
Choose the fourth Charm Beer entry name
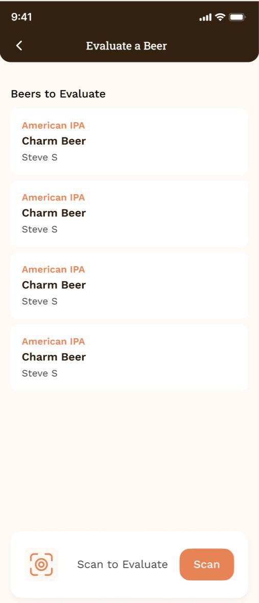[x=54, y=357]
